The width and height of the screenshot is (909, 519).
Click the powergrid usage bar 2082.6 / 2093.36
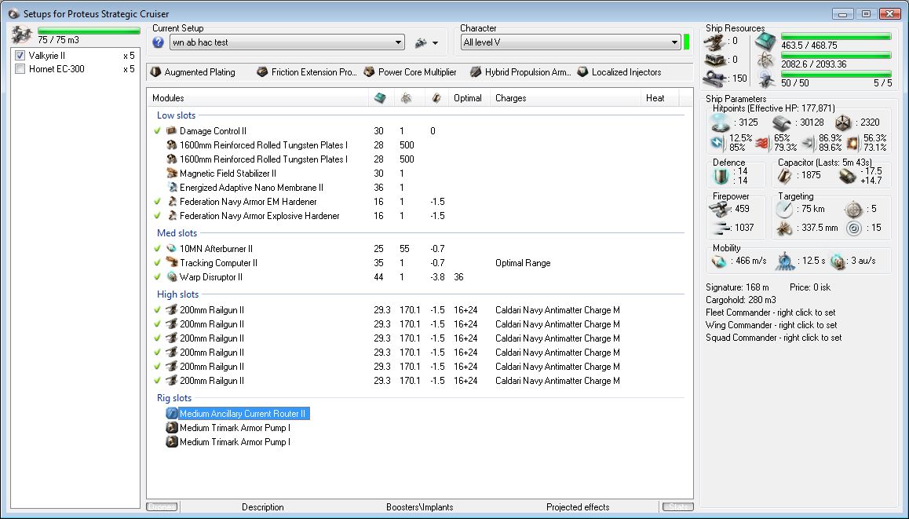pos(835,56)
